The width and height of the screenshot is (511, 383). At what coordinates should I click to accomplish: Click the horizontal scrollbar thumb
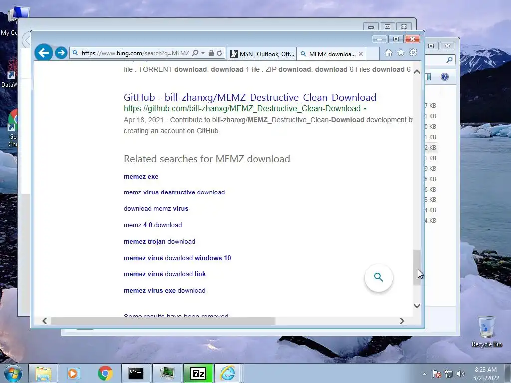pyautogui.click(x=163, y=321)
